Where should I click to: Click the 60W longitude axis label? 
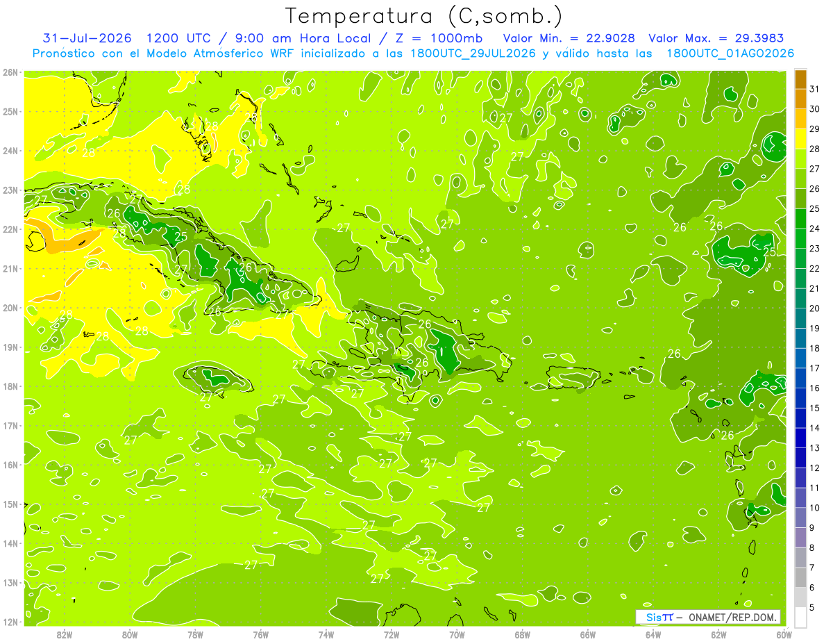click(783, 634)
